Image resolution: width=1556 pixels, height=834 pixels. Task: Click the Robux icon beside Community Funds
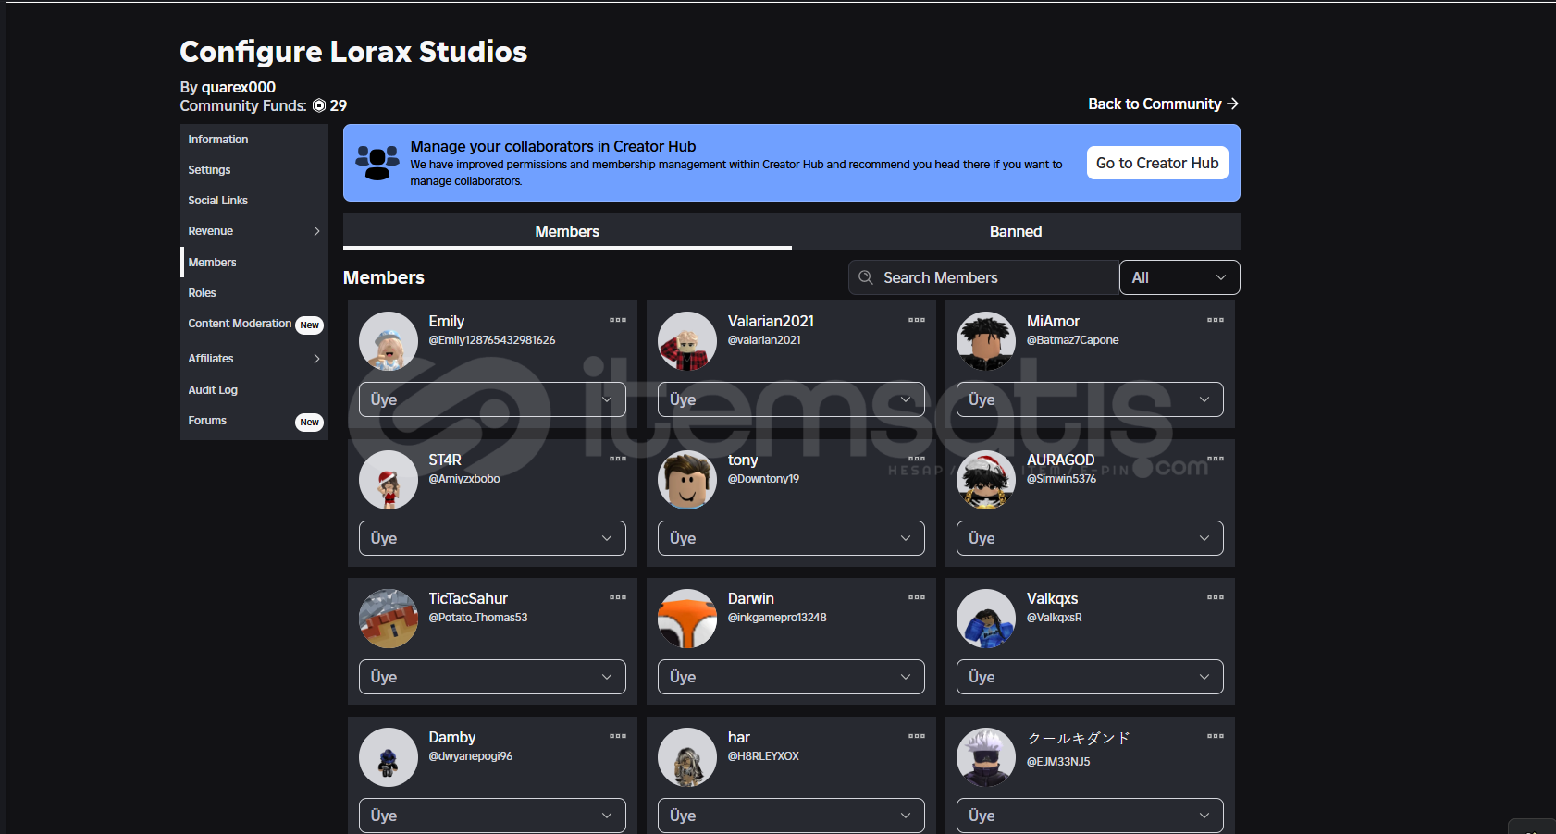(319, 105)
